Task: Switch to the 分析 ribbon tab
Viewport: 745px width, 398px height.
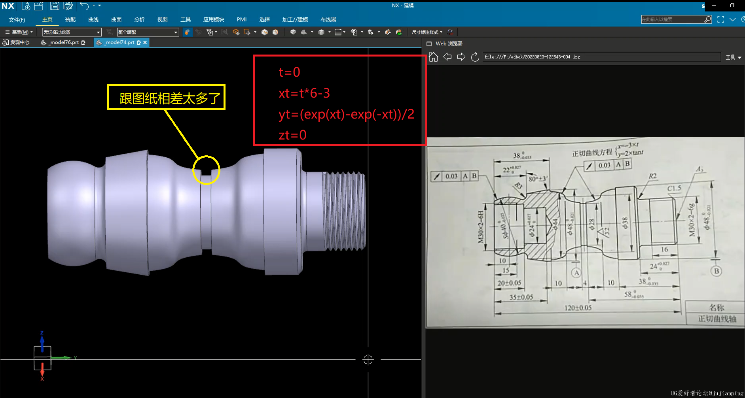Action: coord(139,19)
